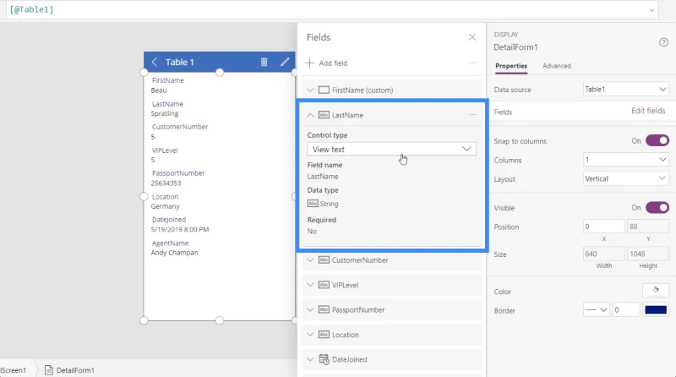Expand the VIPLevel field
Screen dimensions: 676x377
point(310,285)
